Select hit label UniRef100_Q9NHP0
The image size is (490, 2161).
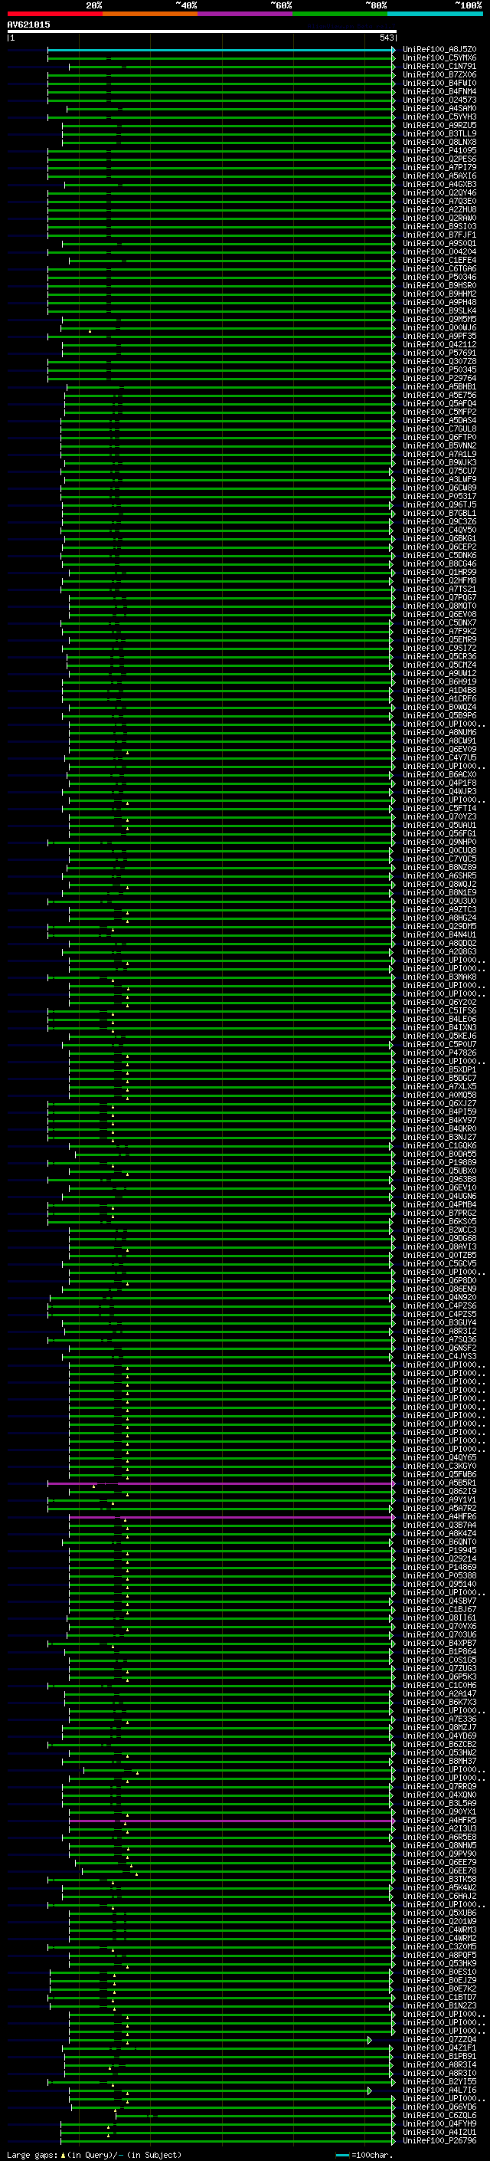(x=439, y=842)
